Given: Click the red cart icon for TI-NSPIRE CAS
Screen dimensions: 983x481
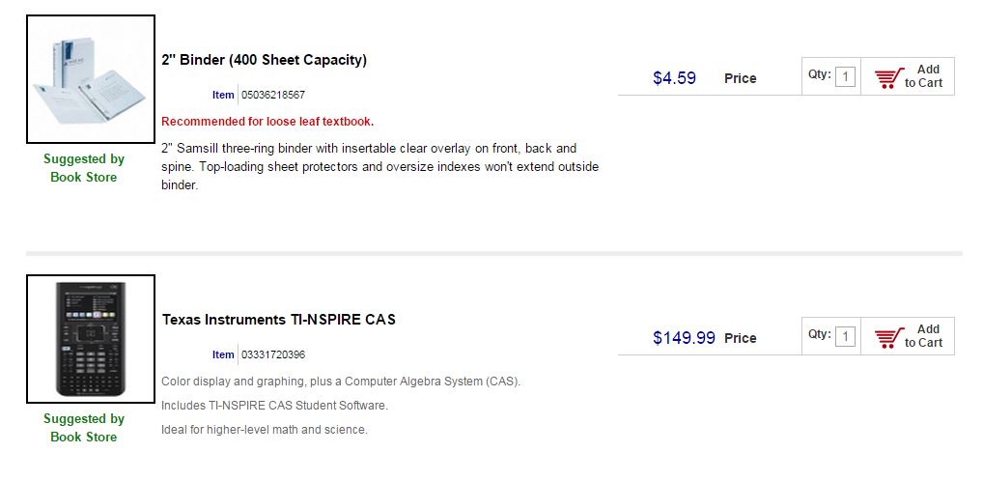Looking at the screenshot, I should (888, 337).
